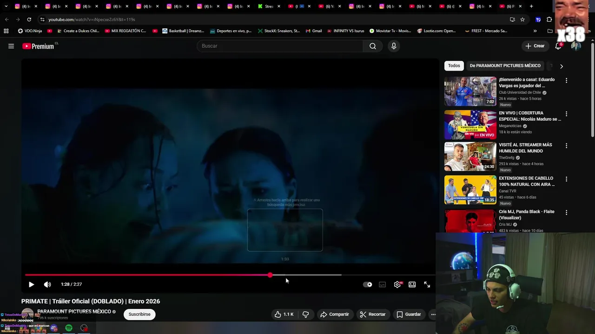Image resolution: width=595 pixels, height=334 pixels.
Task: Show more filter chips with right chevron
Action: point(561,66)
